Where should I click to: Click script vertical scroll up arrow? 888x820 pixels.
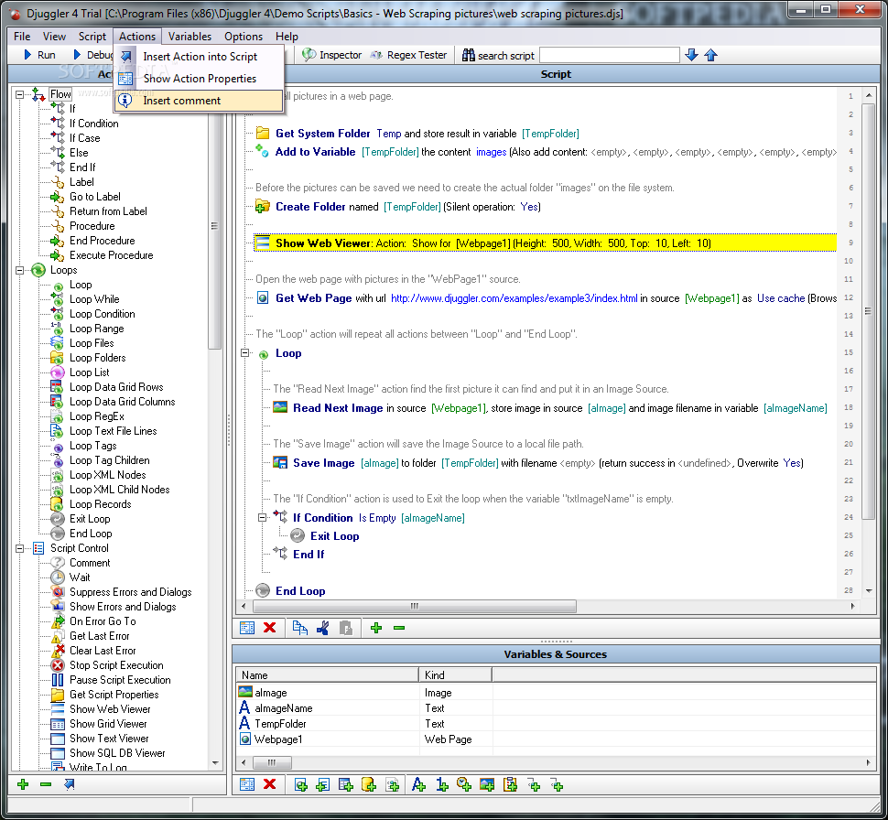869,96
